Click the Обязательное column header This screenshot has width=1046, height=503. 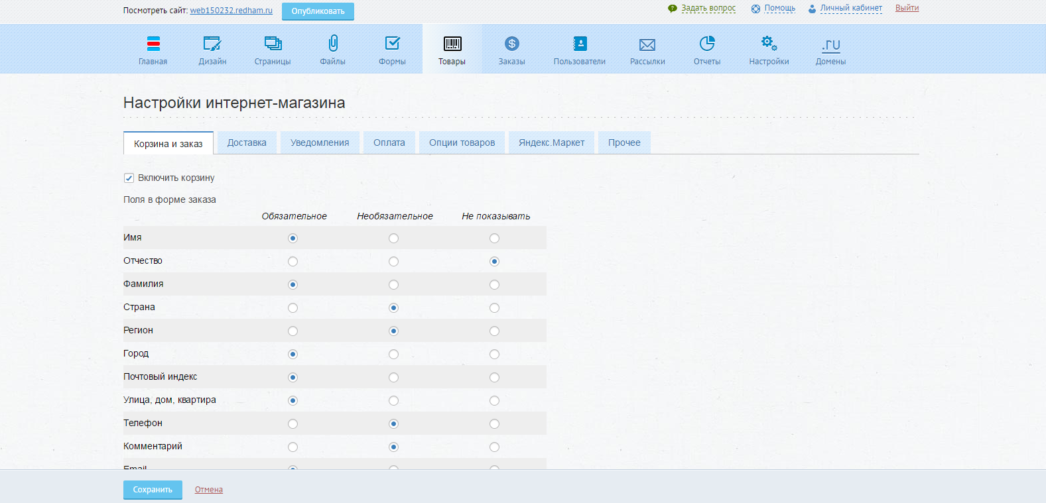tap(294, 216)
